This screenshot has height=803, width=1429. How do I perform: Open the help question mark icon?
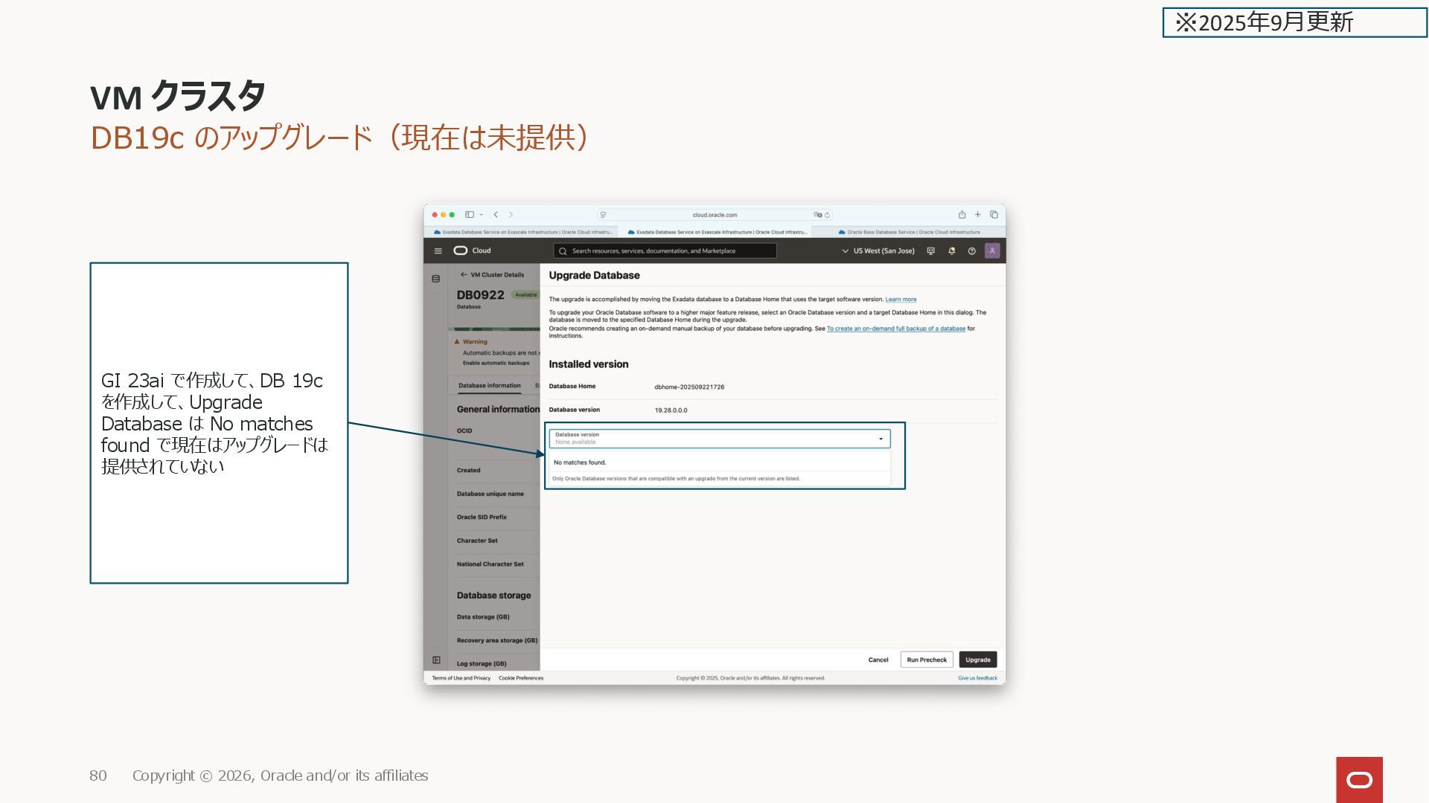pyautogui.click(x=971, y=251)
